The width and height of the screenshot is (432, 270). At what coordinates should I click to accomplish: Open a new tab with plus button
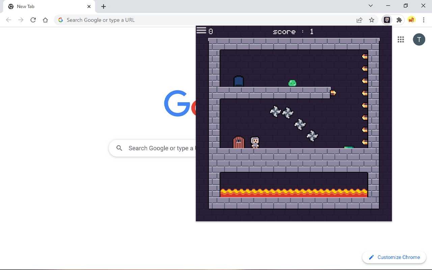[x=104, y=6]
